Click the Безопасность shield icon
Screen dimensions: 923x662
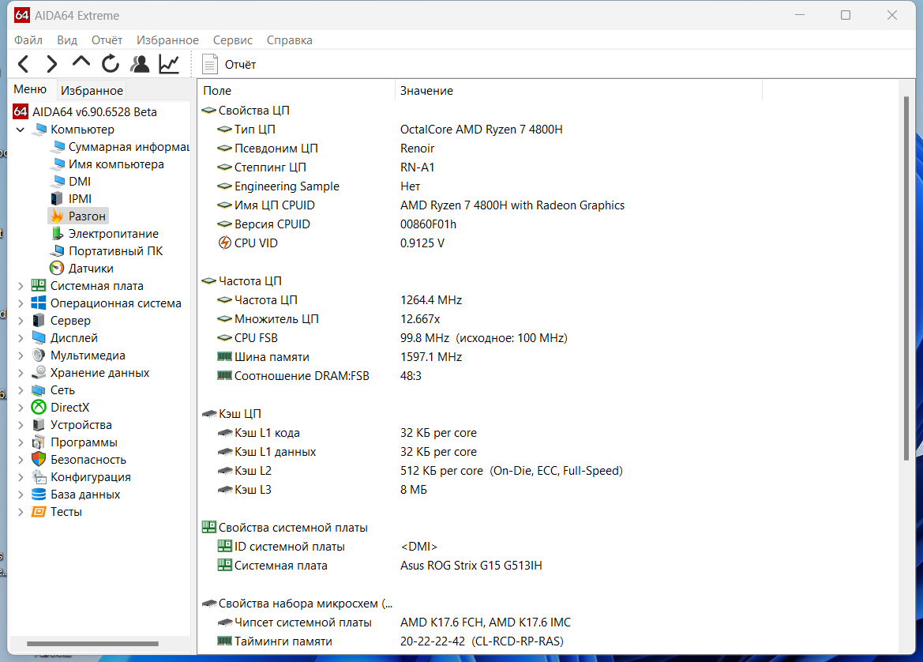point(39,460)
